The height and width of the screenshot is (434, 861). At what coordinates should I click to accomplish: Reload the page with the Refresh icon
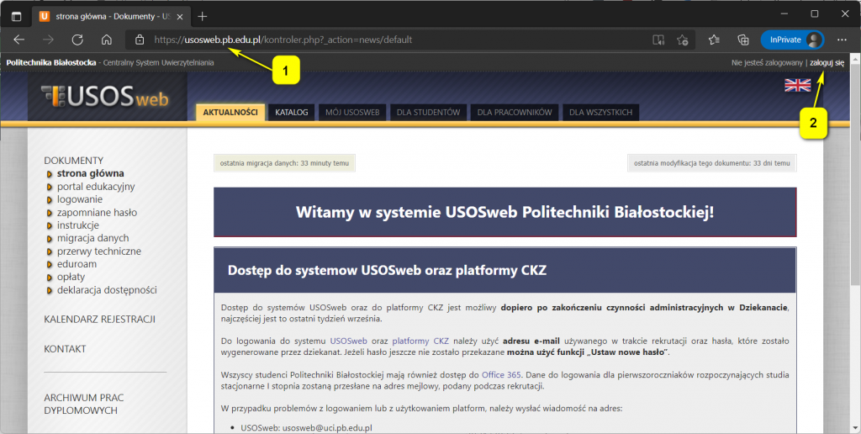[77, 40]
